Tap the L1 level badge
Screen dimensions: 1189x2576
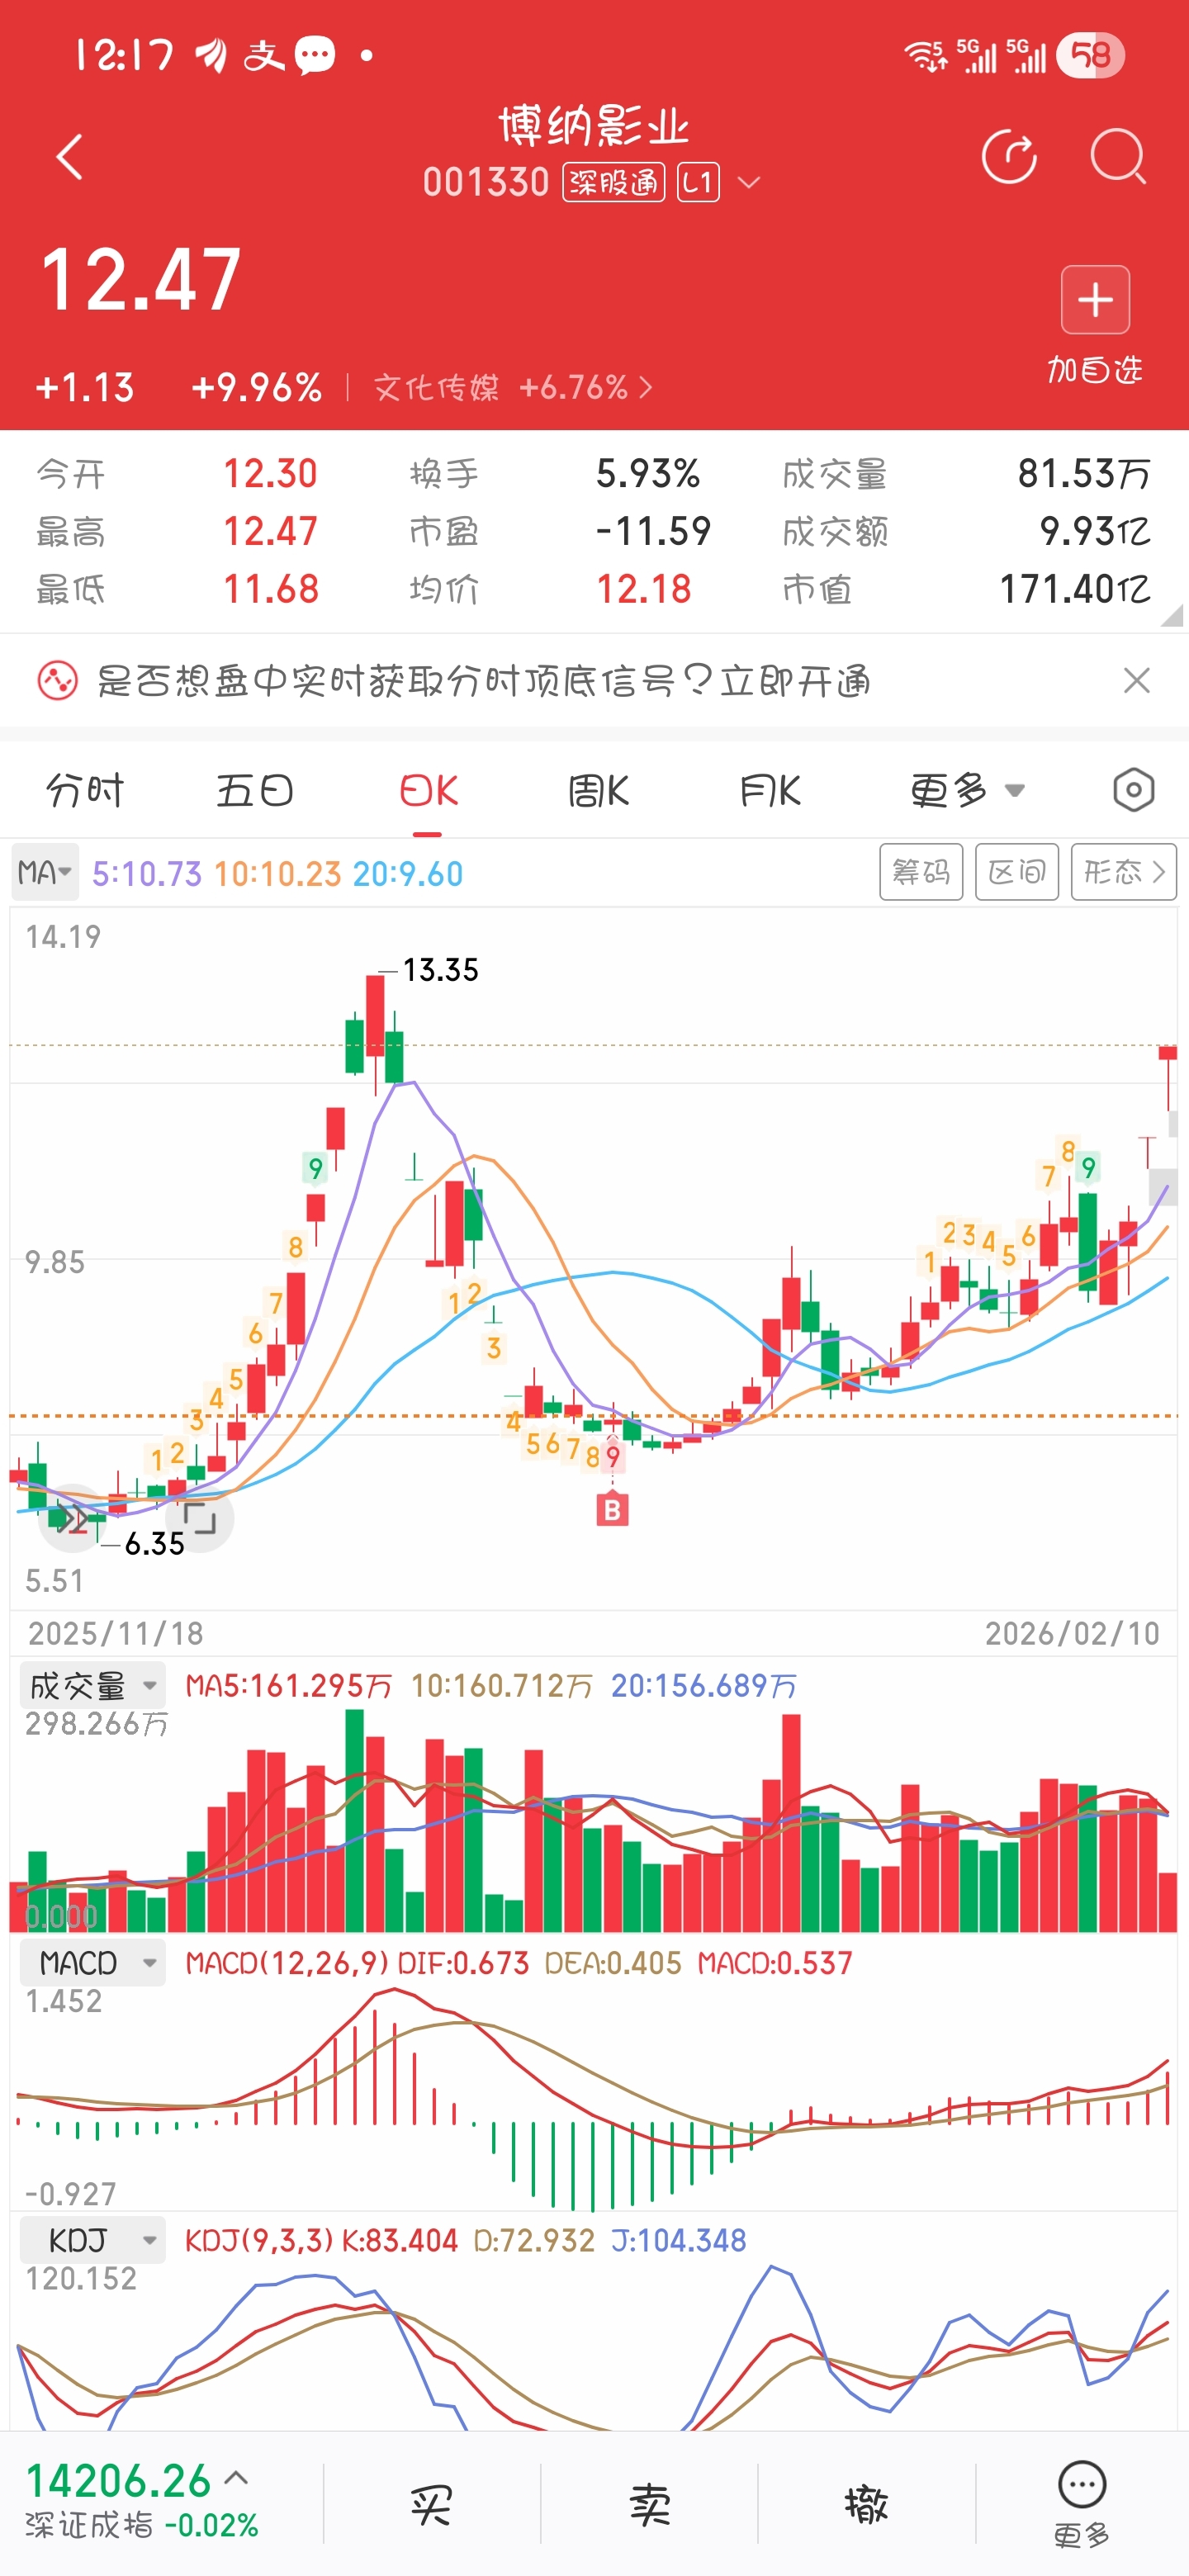698,182
